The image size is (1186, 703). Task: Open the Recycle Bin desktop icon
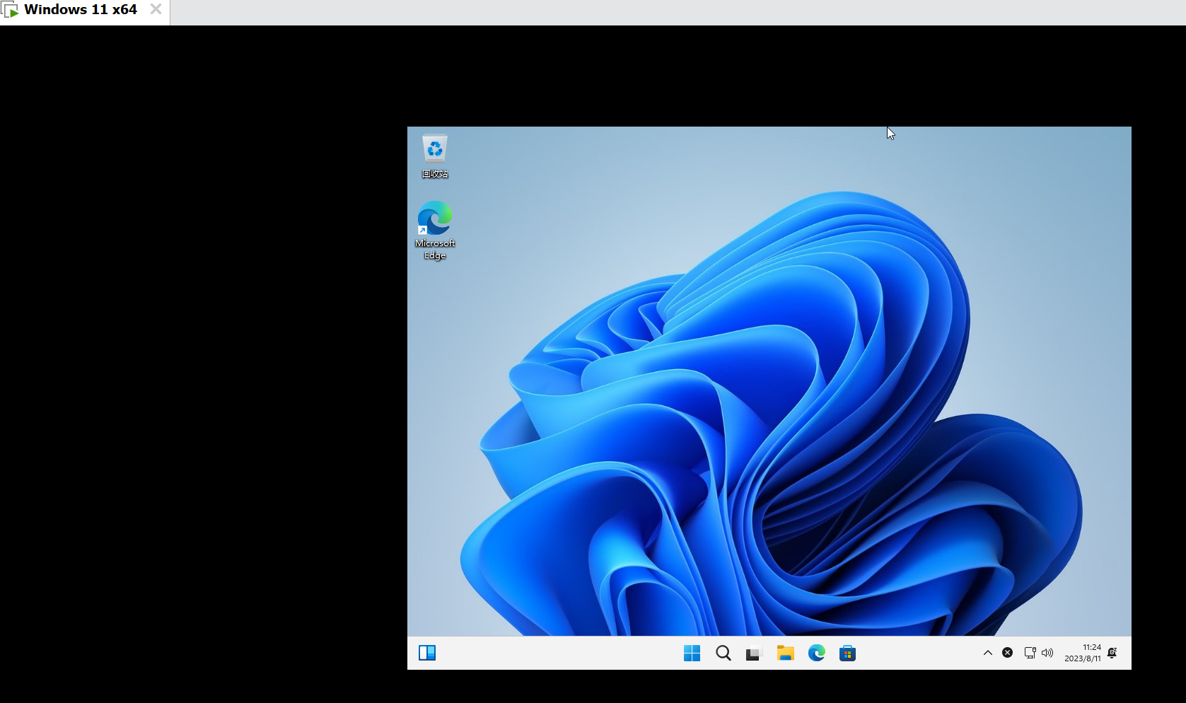[435, 156]
